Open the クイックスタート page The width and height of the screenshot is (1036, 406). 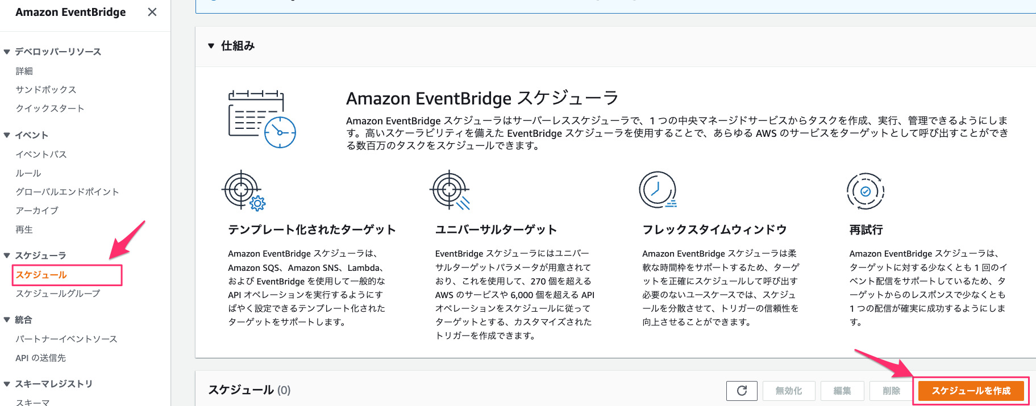click(x=50, y=108)
